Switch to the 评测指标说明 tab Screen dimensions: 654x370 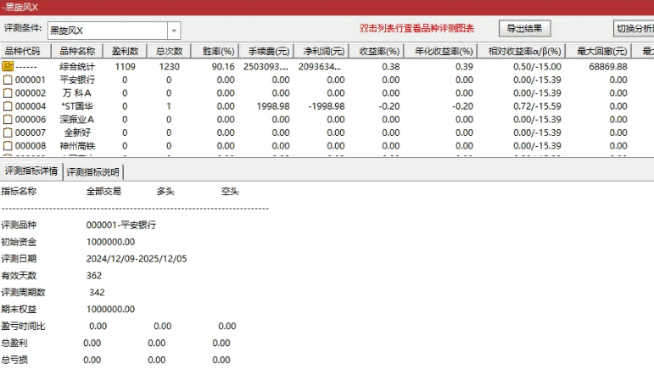(x=93, y=172)
